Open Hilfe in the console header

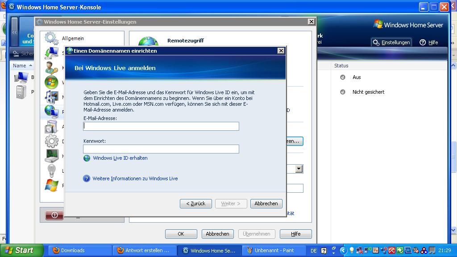[x=428, y=42]
